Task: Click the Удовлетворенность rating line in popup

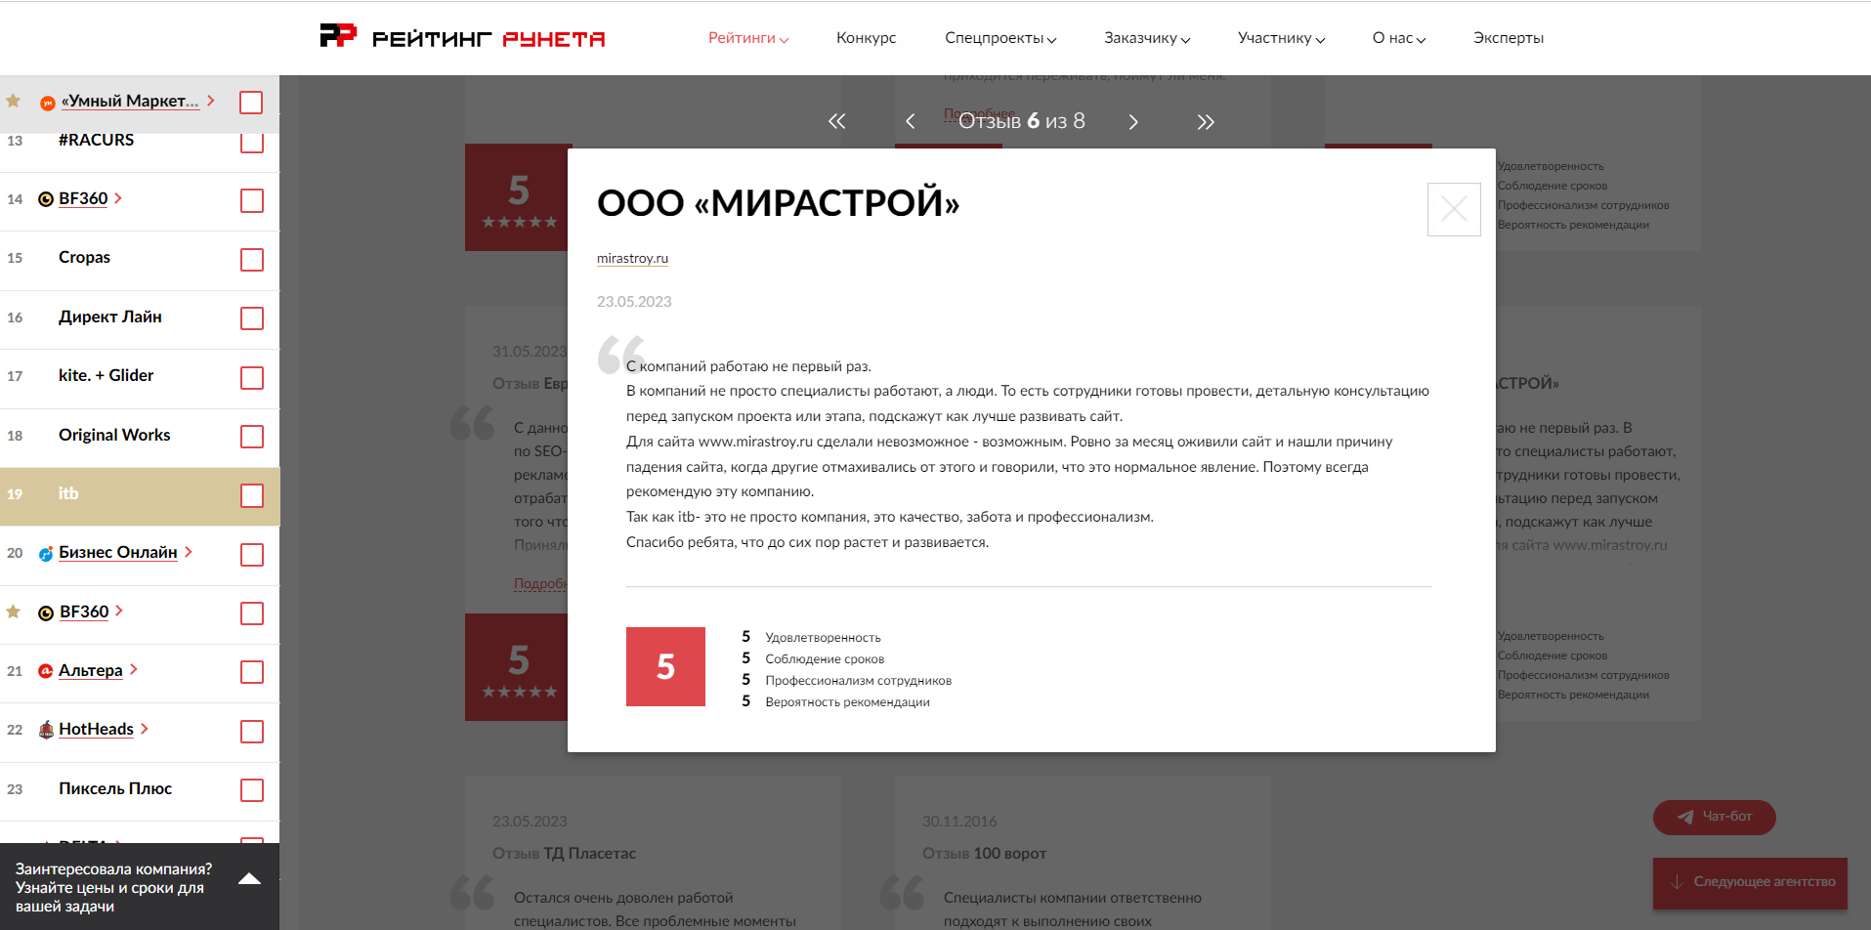Action: [812, 637]
